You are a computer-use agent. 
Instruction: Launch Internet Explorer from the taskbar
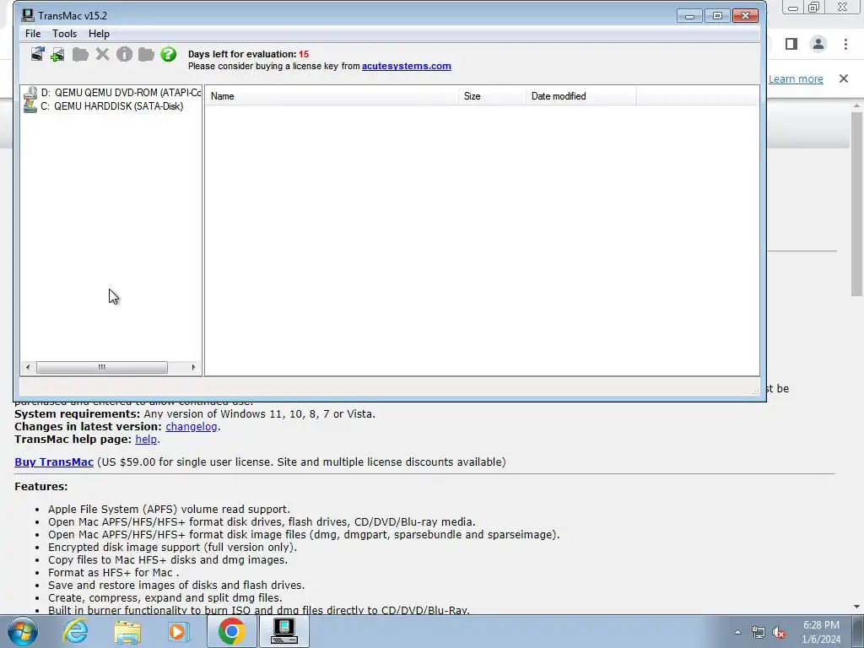point(75,631)
